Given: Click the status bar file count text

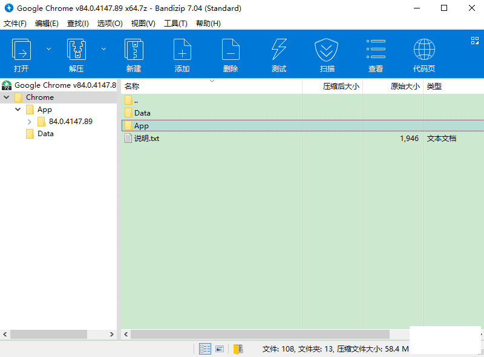Looking at the screenshot, I should (336, 349).
